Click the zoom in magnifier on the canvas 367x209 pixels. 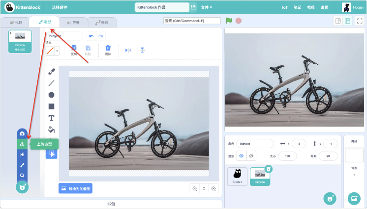[x=214, y=189]
